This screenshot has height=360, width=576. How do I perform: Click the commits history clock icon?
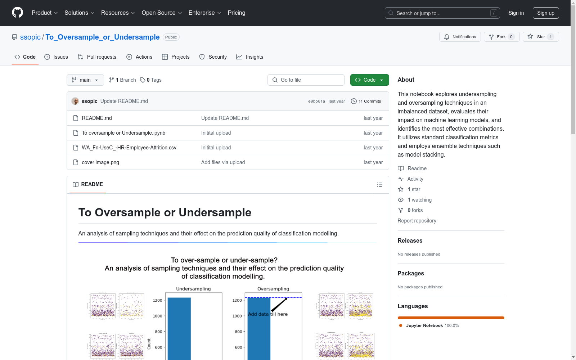tap(354, 101)
